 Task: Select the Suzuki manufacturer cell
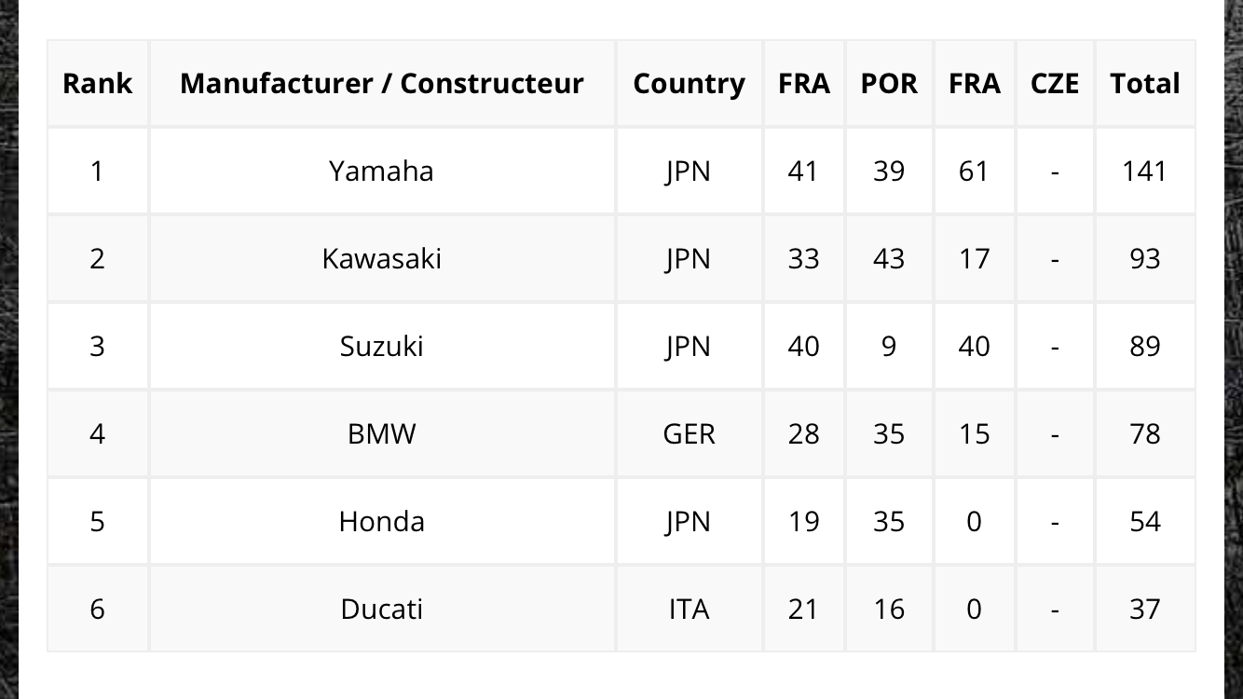[381, 347]
